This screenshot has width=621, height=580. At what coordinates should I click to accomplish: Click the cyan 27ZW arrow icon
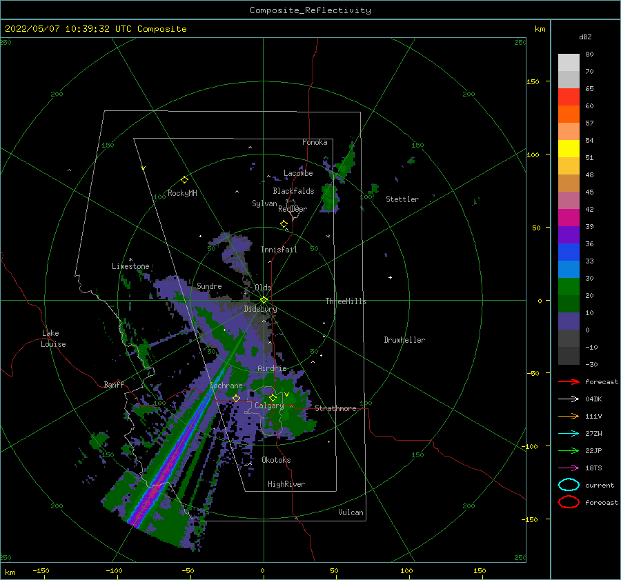click(569, 434)
